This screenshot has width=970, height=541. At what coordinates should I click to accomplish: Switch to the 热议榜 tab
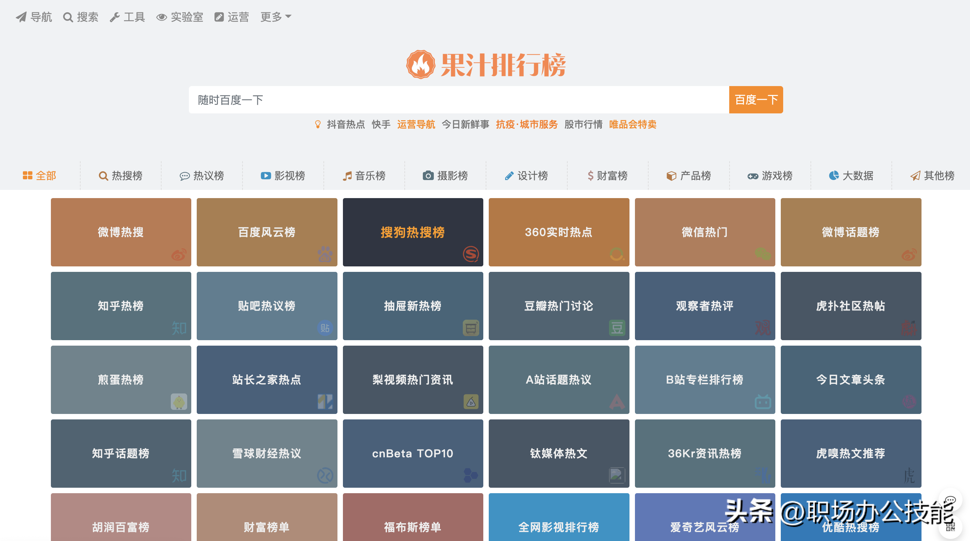pos(202,176)
